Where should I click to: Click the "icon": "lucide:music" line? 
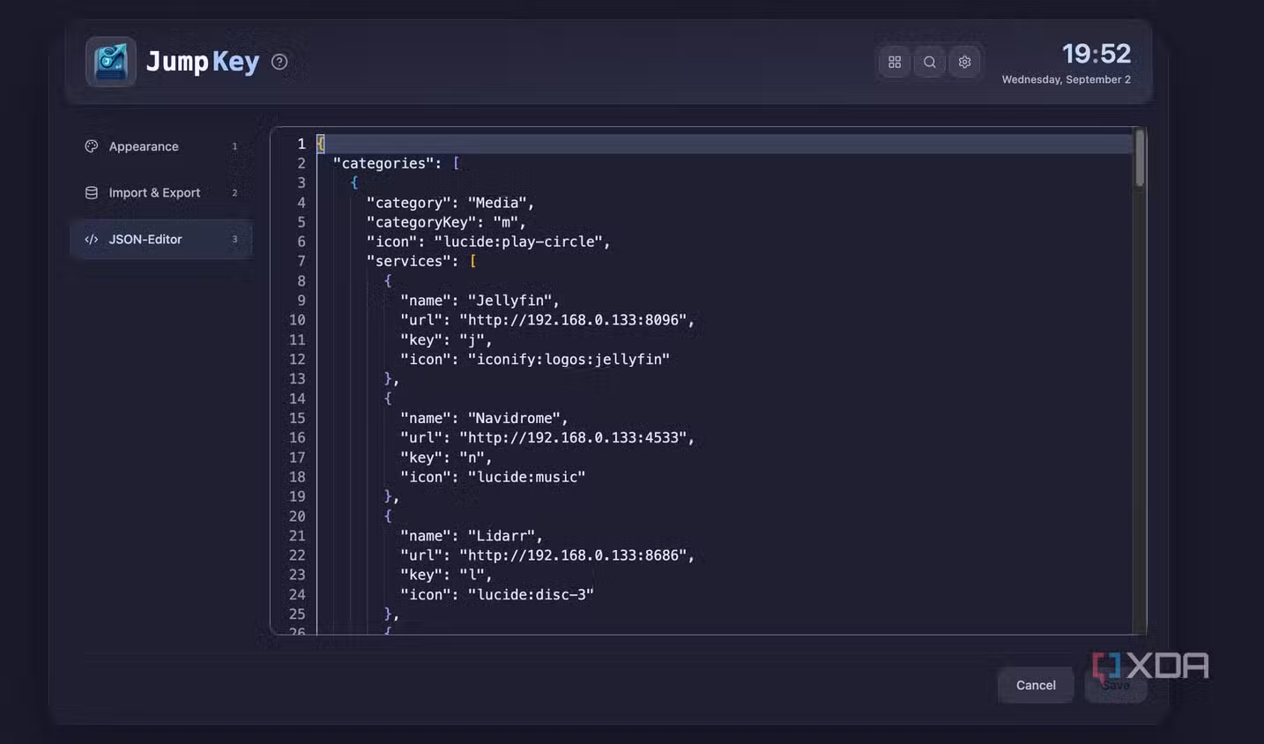[x=493, y=477]
